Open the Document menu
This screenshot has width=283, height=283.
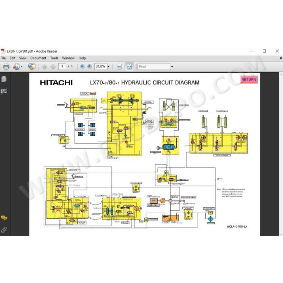(38, 58)
